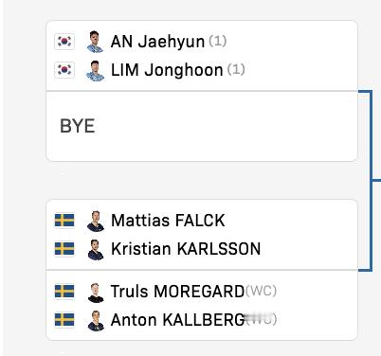Viewport: 381px width, 356px height.
Task: Open Truls MOREGARD player name link
Action: pos(177,291)
